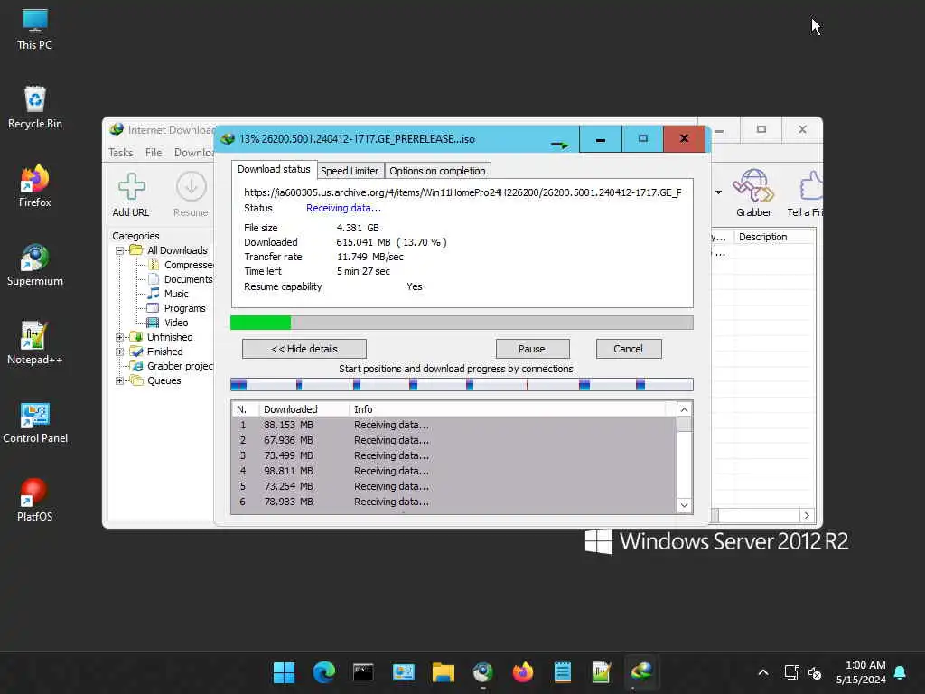Click the connections list scroll down arrow
This screenshot has height=694, width=925.
click(x=684, y=505)
